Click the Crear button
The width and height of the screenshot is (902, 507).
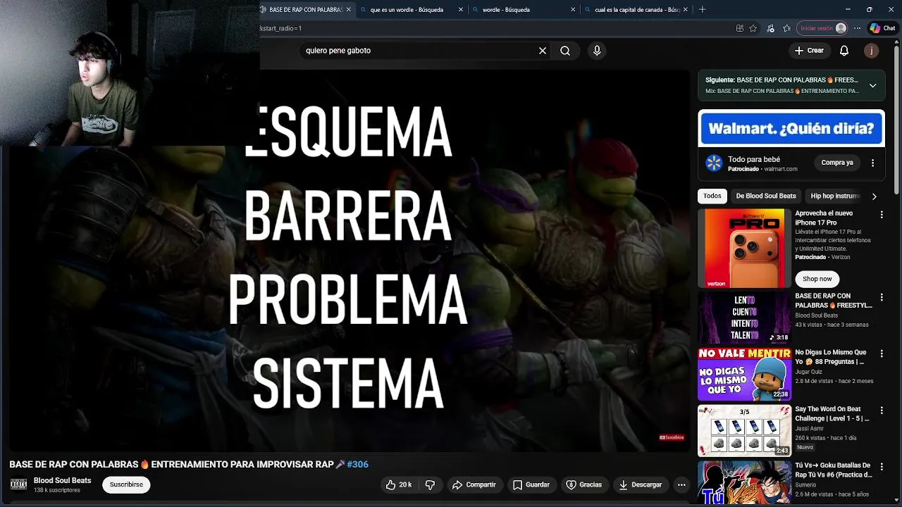809,51
